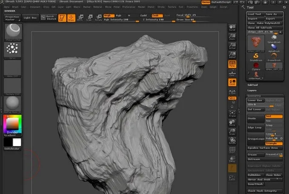Click the Light Box button
The height and width of the screenshot is (194, 289).
tap(30, 17)
